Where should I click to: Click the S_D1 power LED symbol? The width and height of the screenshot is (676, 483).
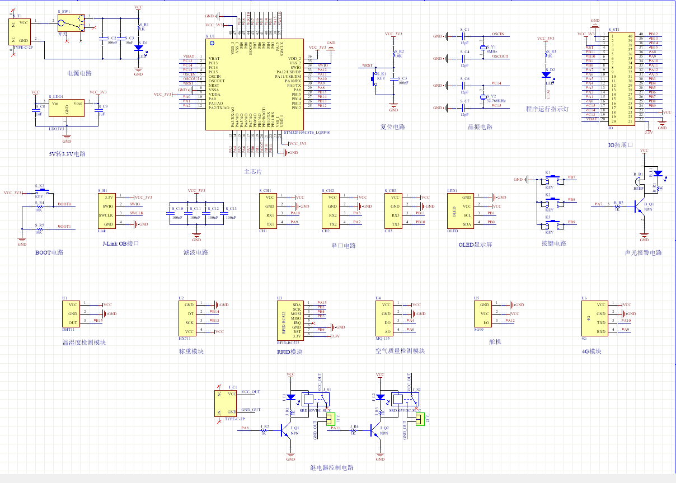[139, 48]
